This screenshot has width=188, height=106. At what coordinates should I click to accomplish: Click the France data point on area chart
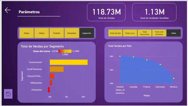[x=147, y=60]
